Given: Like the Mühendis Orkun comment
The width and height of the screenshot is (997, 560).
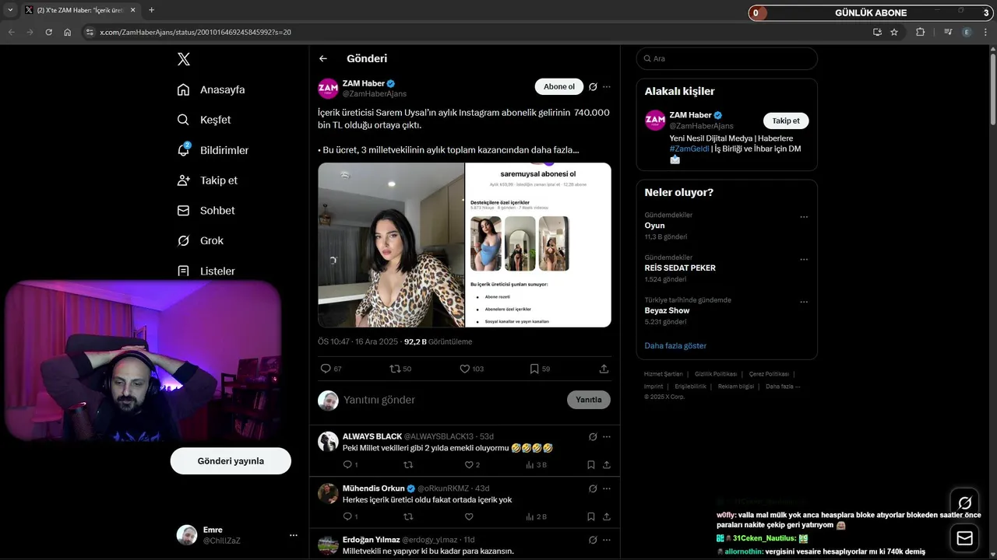Looking at the screenshot, I should point(469,516).
